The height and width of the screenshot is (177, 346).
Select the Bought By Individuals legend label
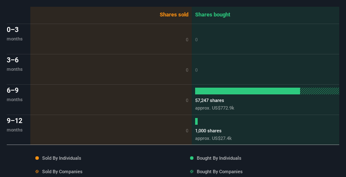[219, 158]
